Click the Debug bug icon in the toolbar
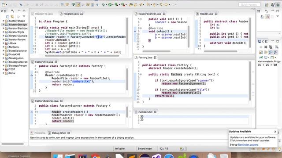 (x=104, y=5)
